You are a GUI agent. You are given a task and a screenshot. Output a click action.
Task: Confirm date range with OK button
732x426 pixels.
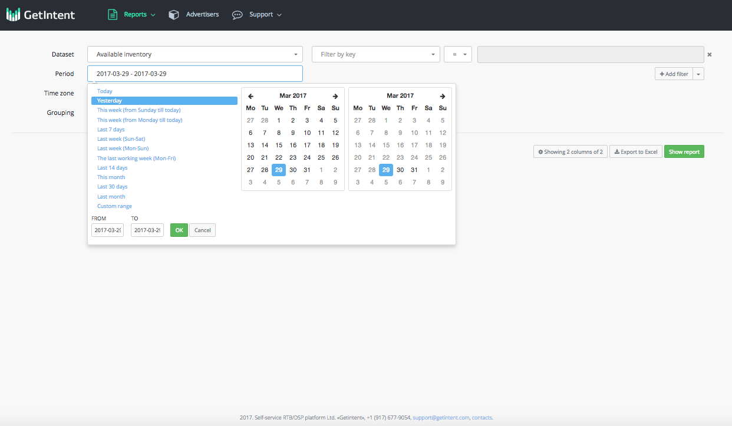point(179,230)
